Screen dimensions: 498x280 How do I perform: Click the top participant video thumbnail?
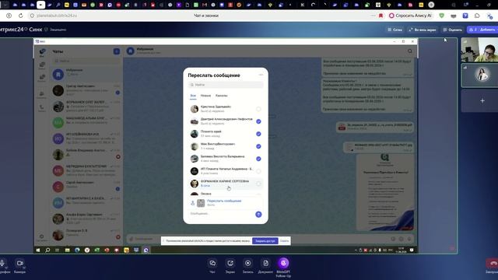[x=479, y=50]
